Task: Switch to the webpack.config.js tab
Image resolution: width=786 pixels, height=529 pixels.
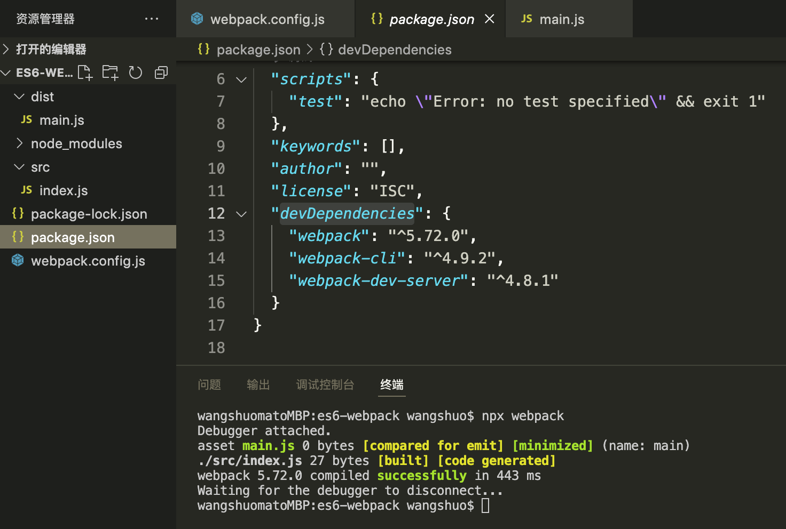Action: [265, 19]
